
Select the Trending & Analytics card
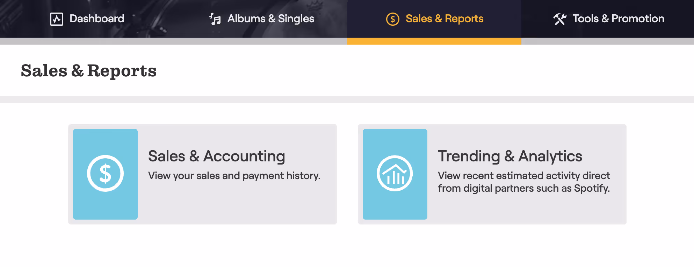pyautogui.click(x=492, y=174)
